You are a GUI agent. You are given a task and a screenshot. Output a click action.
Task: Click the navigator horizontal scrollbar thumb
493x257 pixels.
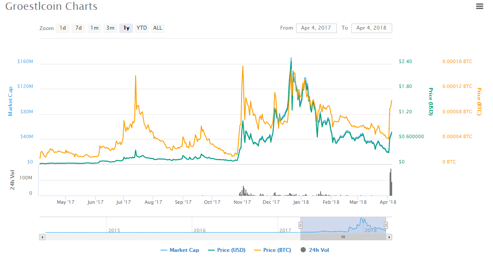pos(343,237)
